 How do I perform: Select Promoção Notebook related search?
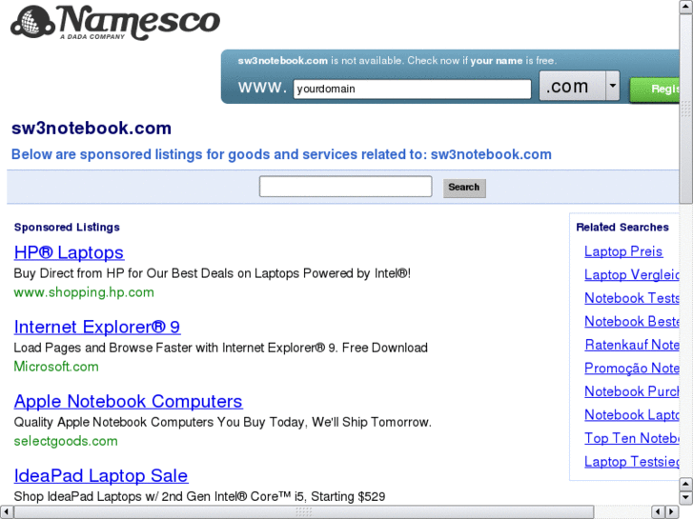pyautogui.click(x=632, y=368)
